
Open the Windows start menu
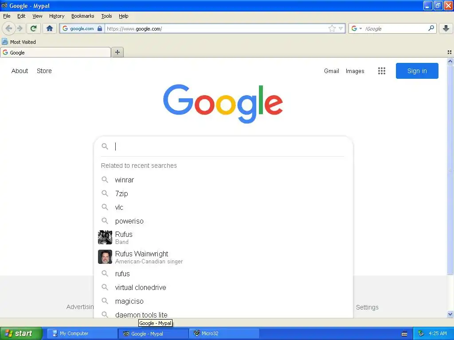[21, 333]
